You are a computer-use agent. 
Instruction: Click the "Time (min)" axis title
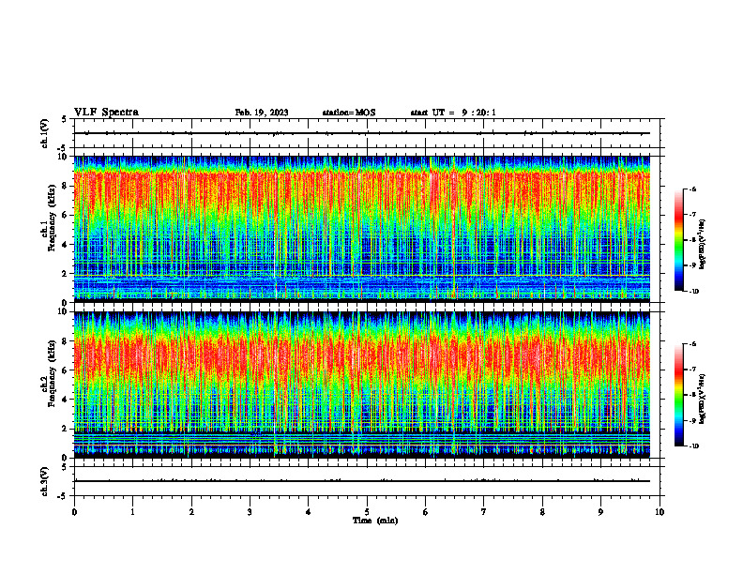click(x=375, y=521)
